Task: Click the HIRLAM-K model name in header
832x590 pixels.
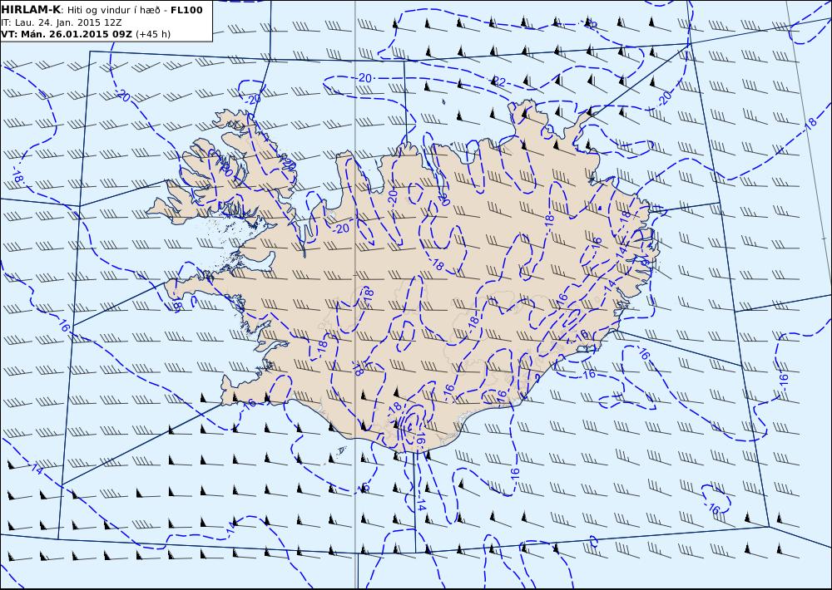Action: pos(32,10)
